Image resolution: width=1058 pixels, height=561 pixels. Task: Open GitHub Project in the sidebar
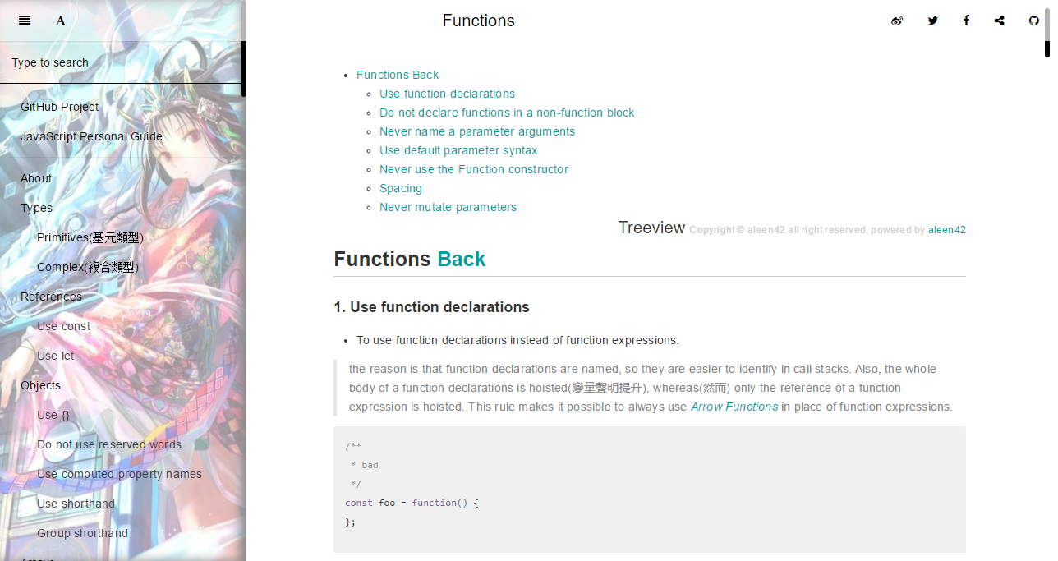[59, 107]
